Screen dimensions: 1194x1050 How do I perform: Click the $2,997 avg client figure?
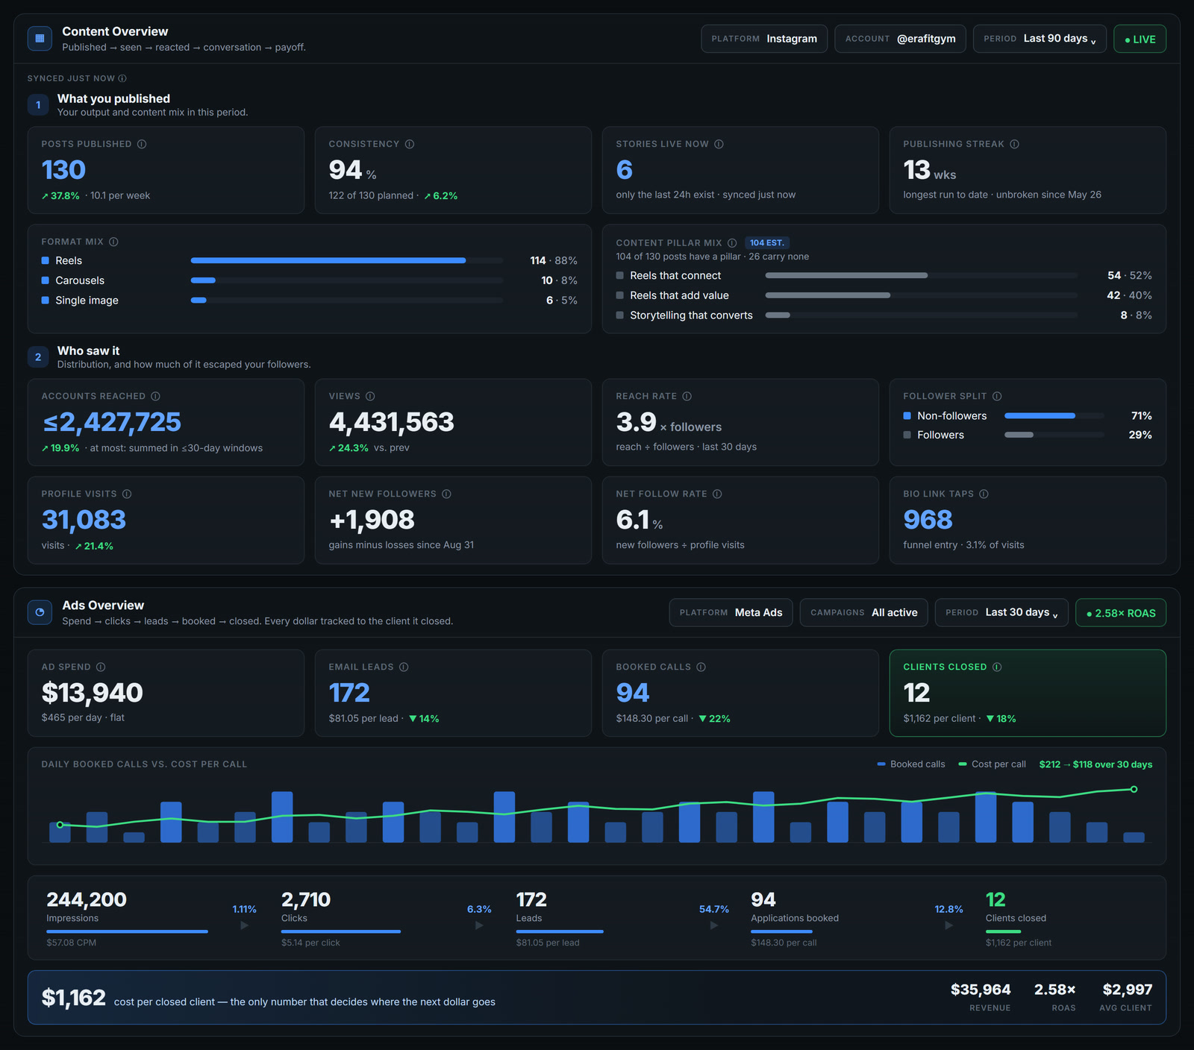(x=1128, y=990)
